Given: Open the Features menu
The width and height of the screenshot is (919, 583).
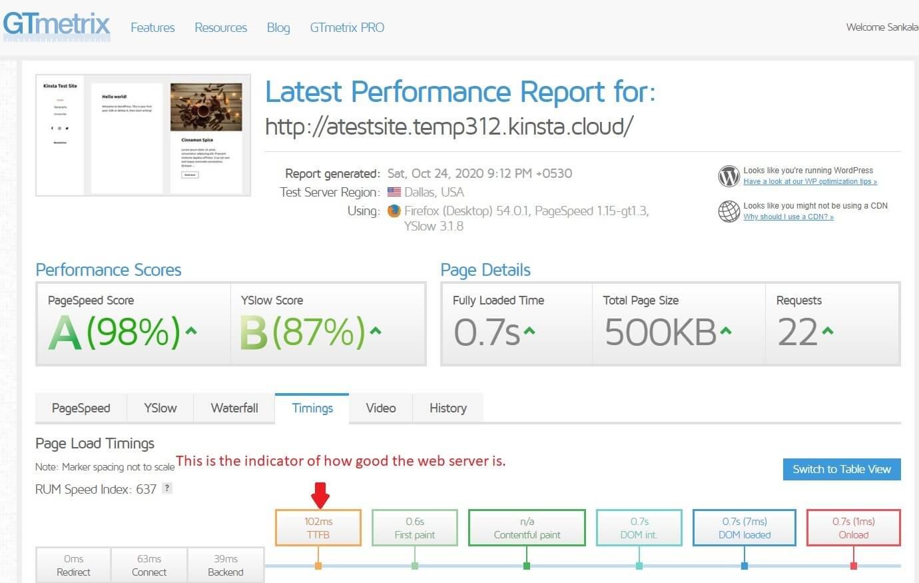Looking at the screenshot, I should (x=153, y=27).
